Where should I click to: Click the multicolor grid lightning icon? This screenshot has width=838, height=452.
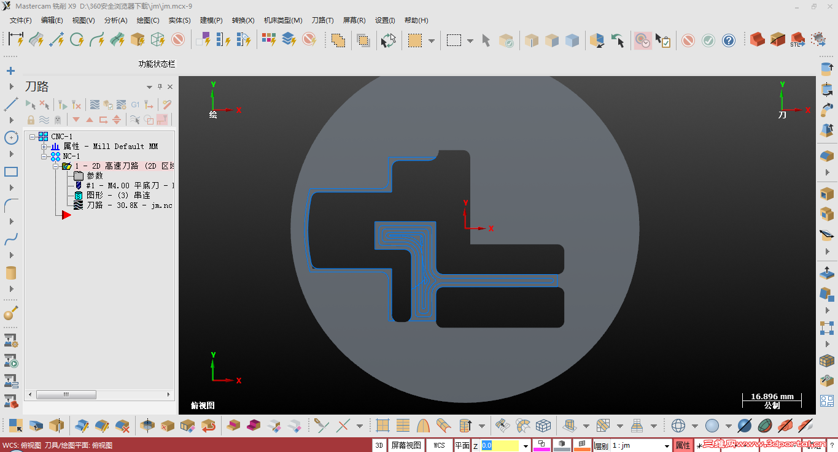click(x=269, y=40)
